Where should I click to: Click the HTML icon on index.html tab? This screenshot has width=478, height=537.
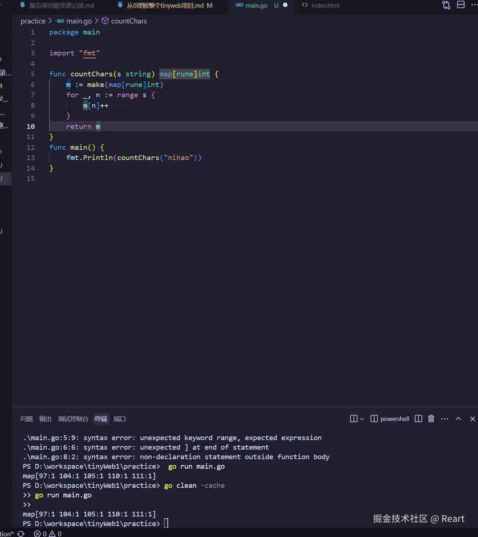coord(305,5)
